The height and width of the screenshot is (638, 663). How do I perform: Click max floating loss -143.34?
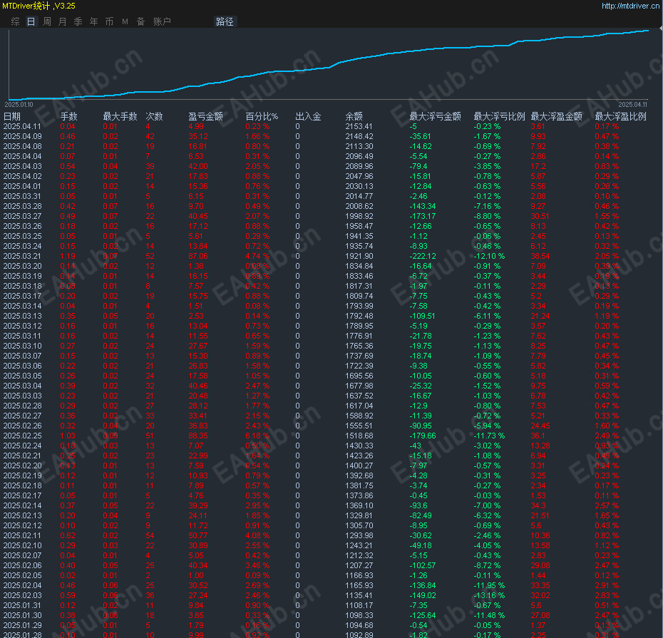[423, 206]
